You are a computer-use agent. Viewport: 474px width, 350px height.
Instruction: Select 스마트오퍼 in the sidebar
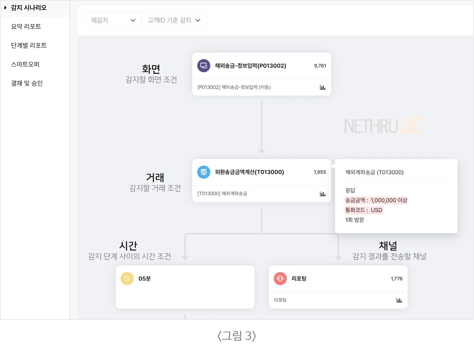click(x=25, y=64)
